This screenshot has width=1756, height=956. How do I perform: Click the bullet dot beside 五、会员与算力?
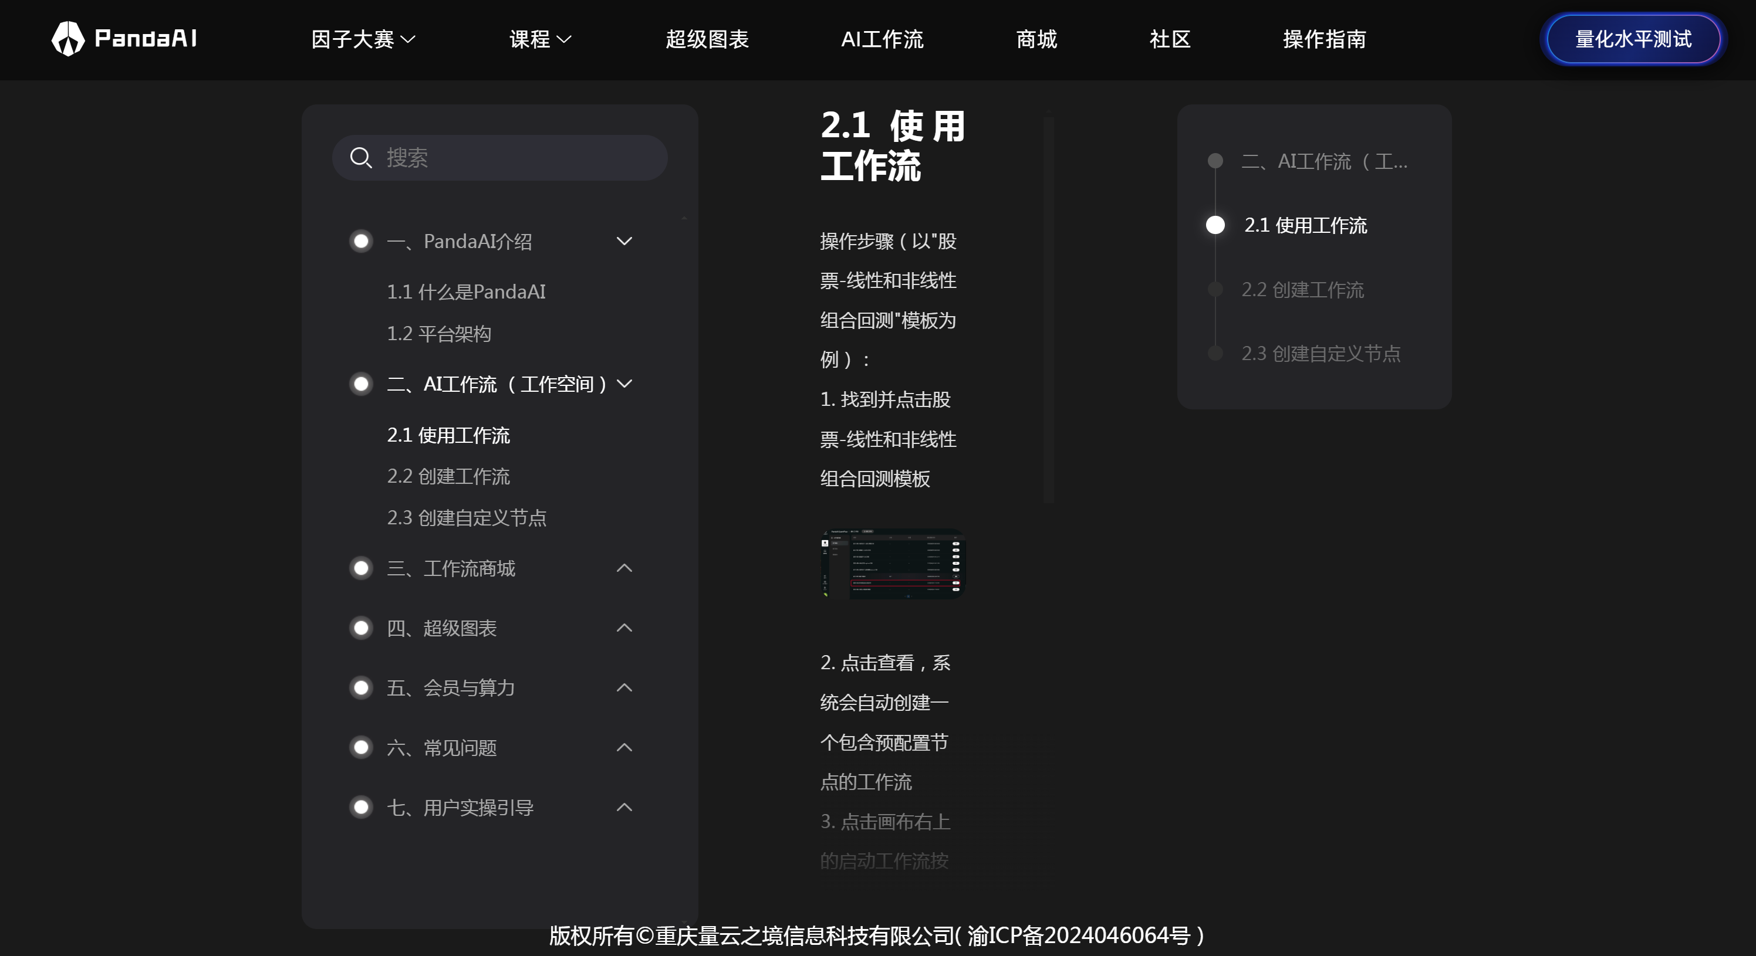pyautogui.click(x=362, y=688)
